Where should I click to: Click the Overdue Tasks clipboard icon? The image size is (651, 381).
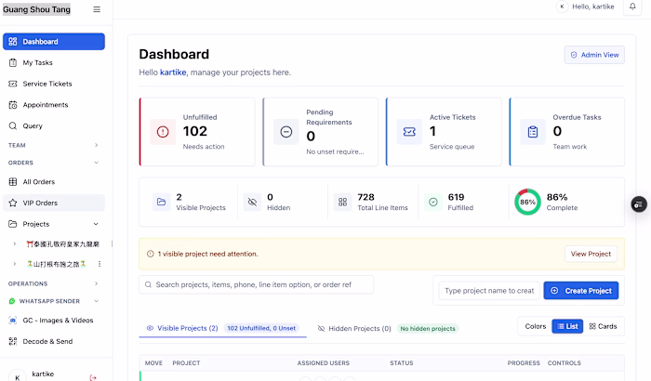tap(533, 132)
